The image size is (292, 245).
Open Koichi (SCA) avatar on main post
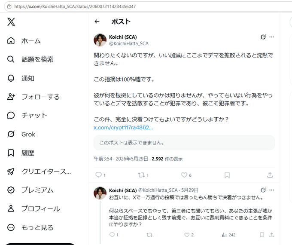coord(100,40)
